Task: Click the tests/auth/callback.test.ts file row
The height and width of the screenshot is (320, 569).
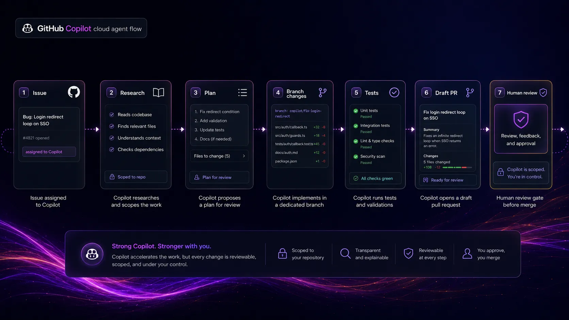Action: tap(300, 144)
